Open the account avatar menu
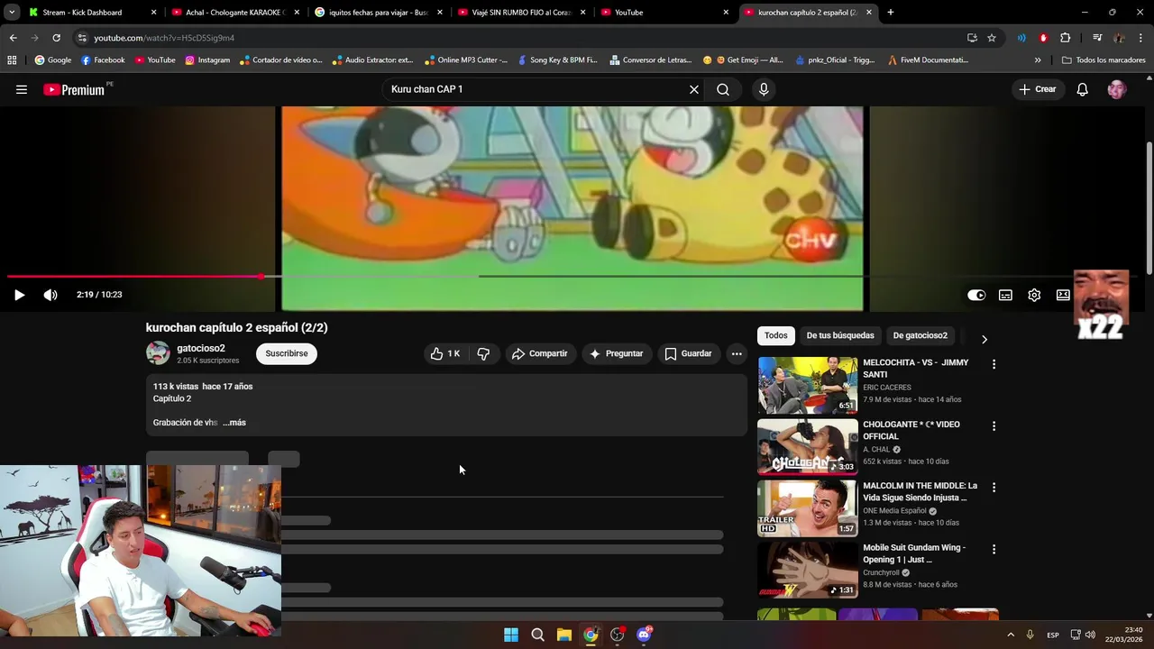The height and width of the screenshot is (649, 1154). pyautogui.click(x=1117, y=89)
